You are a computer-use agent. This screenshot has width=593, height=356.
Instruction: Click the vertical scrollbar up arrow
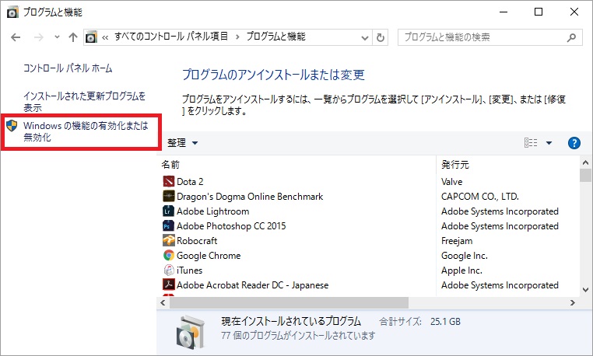coord(585,163)
